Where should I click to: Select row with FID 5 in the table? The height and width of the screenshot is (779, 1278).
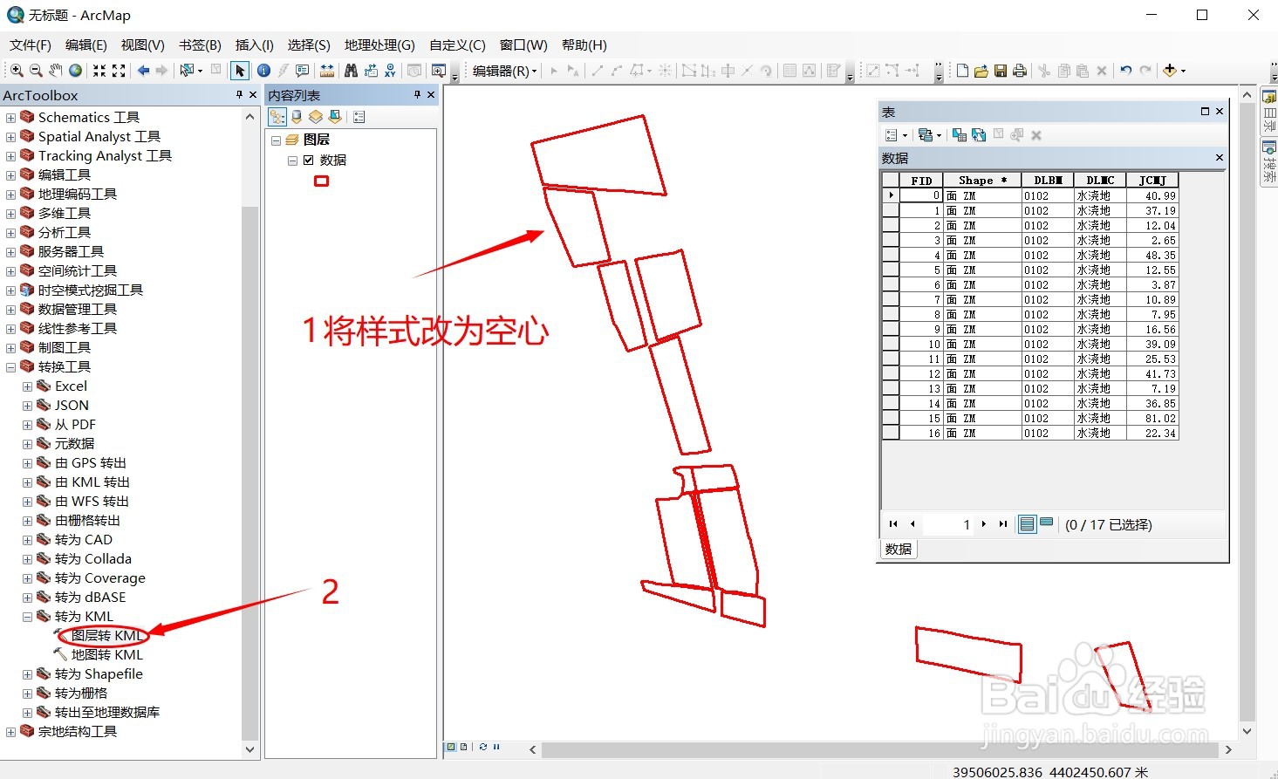coord(889,270)
